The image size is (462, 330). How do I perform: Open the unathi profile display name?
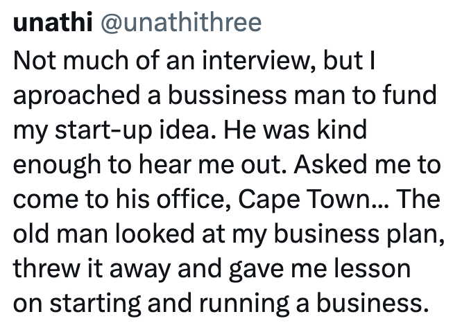coord(53,24)
